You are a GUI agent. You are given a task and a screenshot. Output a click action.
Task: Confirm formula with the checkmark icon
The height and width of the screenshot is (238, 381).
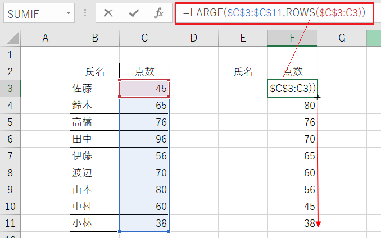[x=134, y=13]
